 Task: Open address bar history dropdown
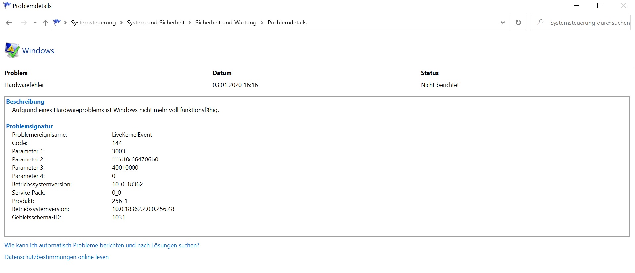pyautogui.click(x=503, y=23)
